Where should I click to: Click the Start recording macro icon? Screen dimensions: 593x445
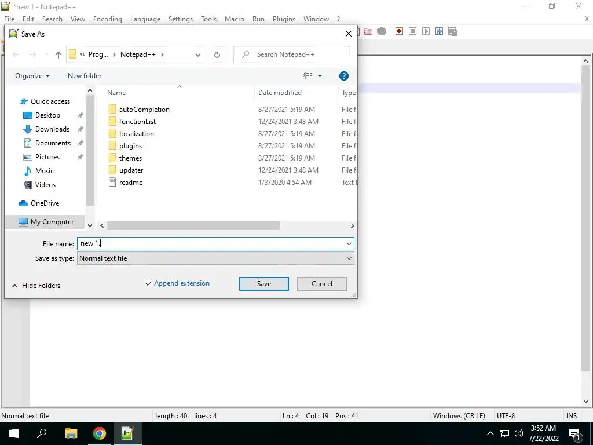pyautogui.click(x=399, y=31)
